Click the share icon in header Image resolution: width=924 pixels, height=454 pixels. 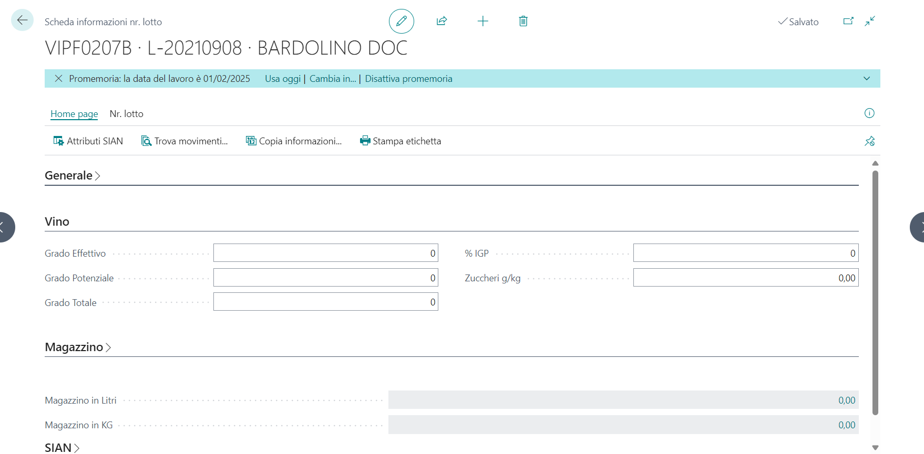pyautogui.click(x=442, y=22)
